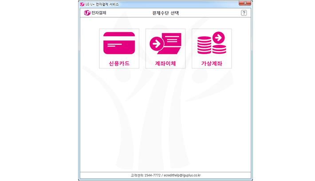Click the 결제수단 선택 header title
Viewport: 315px width, 181px height.
pos(165,13)
